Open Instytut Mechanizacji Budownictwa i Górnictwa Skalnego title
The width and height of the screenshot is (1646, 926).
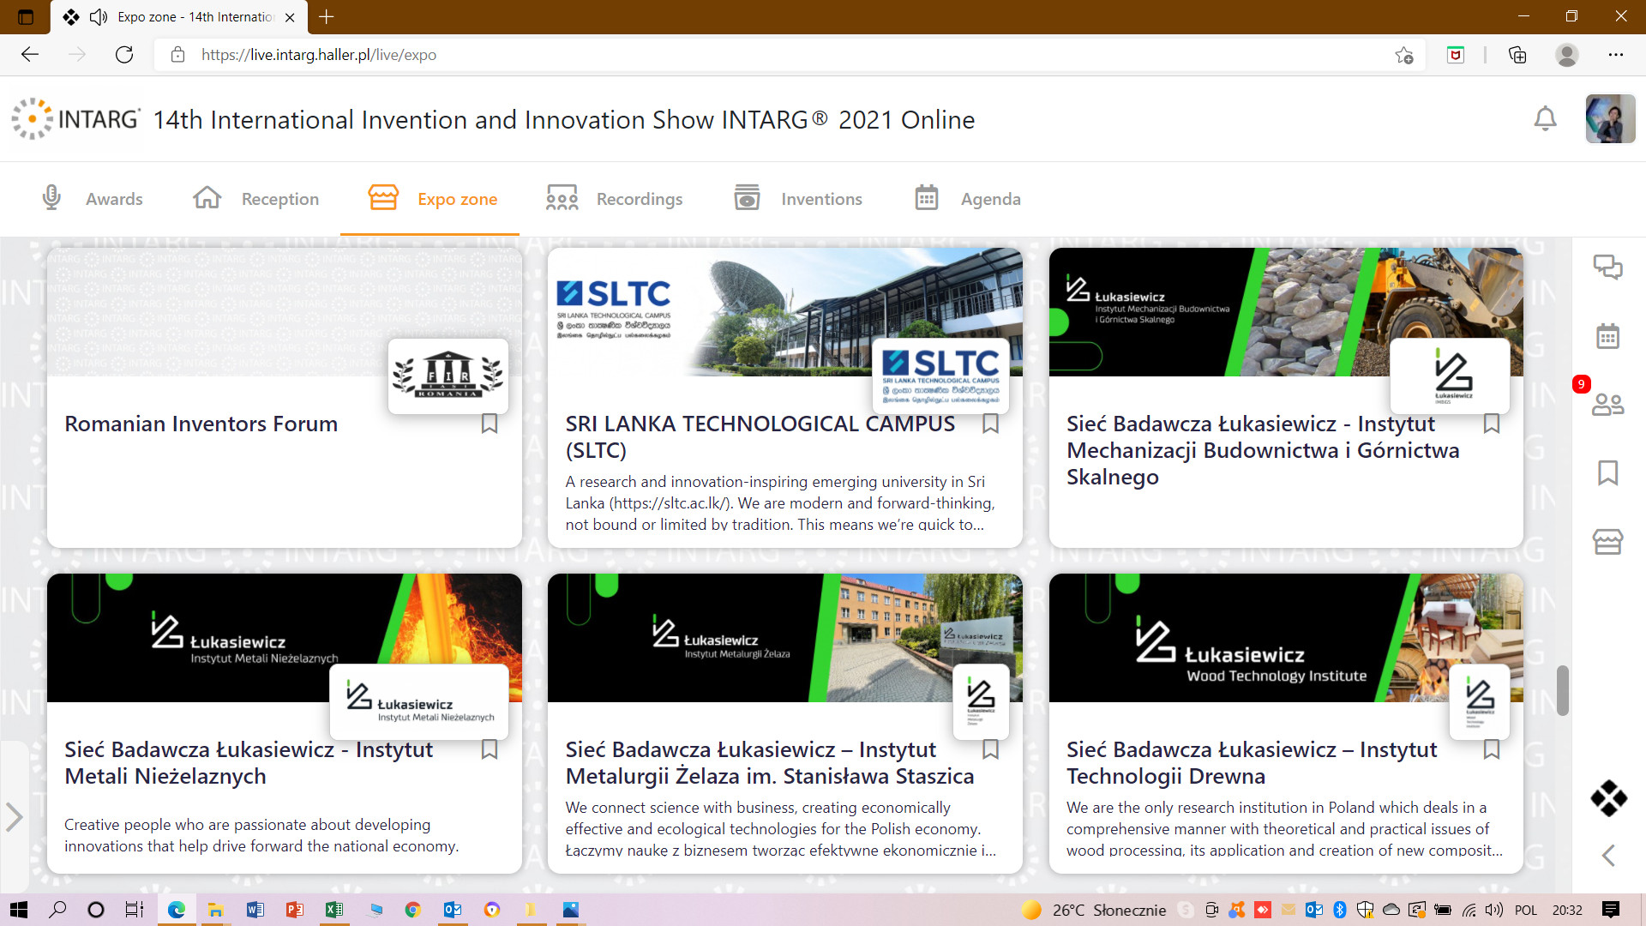pos(1263,450)
